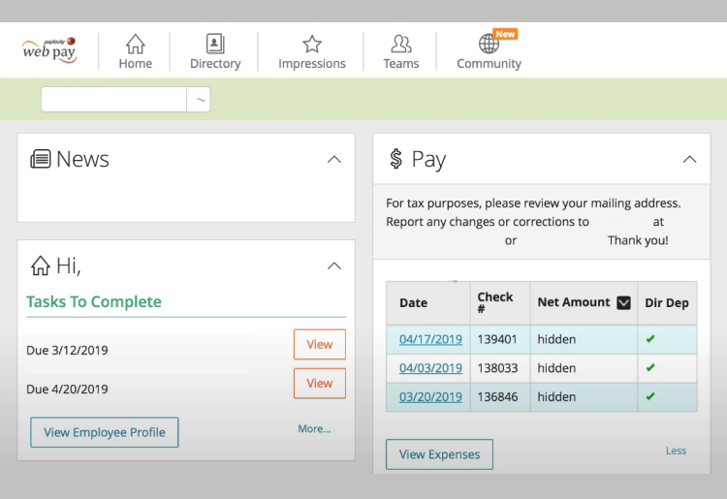Open the 04/17/2019 pay check link

tap(430, 339)
